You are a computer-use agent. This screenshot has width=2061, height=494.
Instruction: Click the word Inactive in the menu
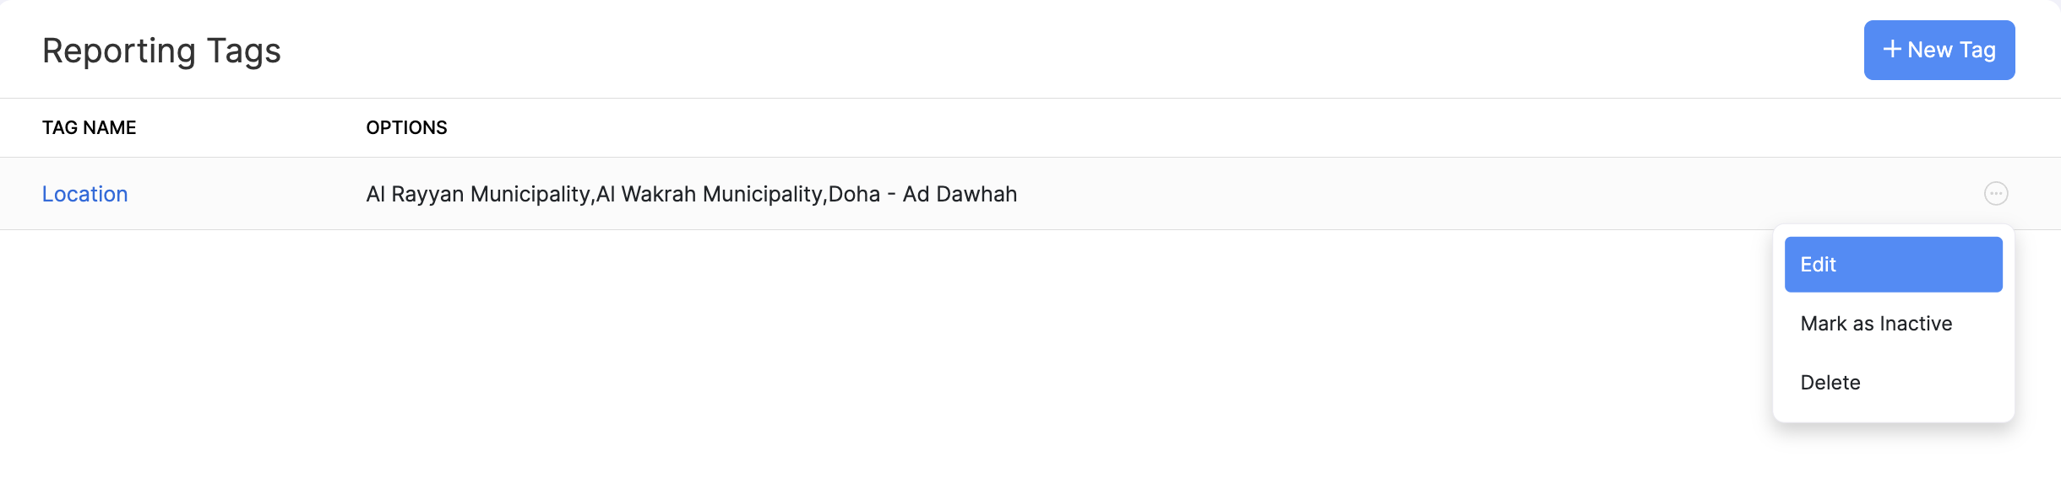(1916, 324)
